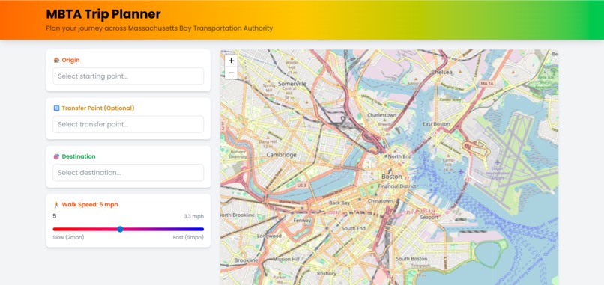The height and width of the screenshot is (285, 604).
Task: Click the Origin label text
Action: (x=71, y=60)
